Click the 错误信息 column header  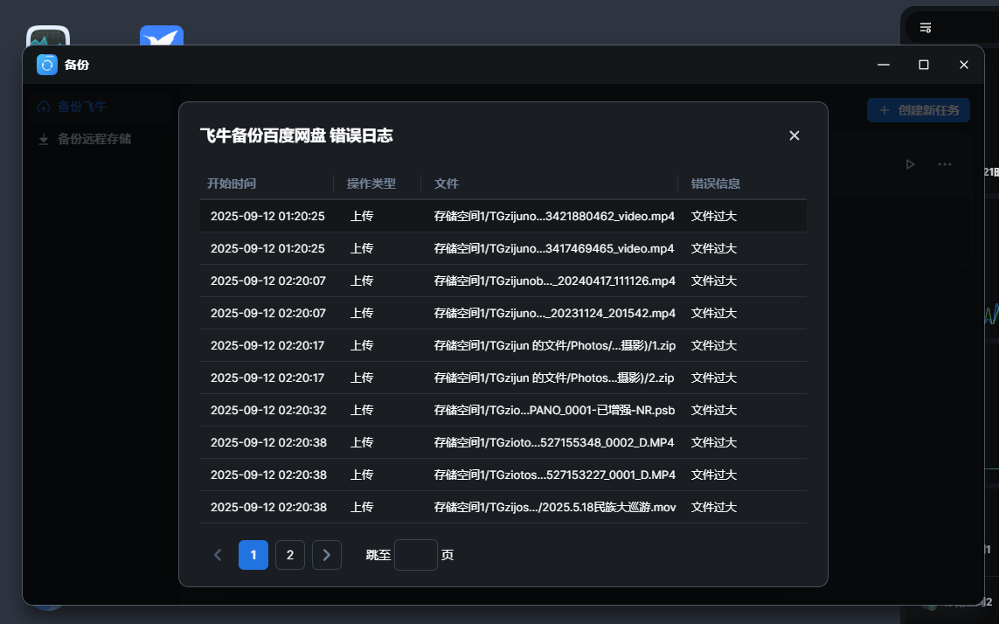716,184
